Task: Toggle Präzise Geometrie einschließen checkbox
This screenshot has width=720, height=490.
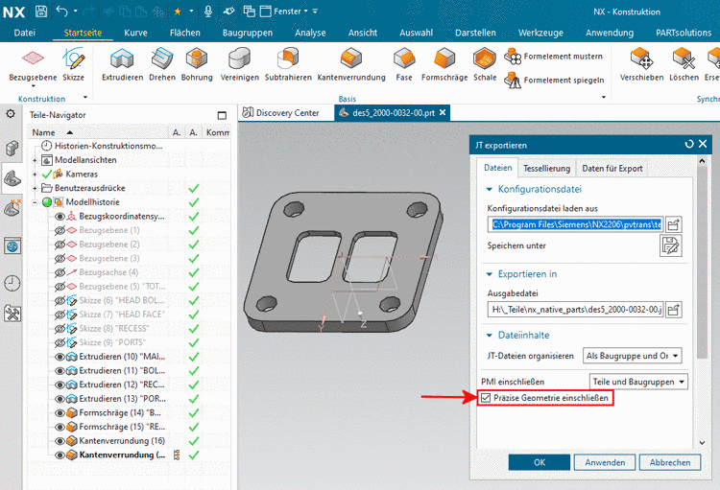Action: (486, 398)
